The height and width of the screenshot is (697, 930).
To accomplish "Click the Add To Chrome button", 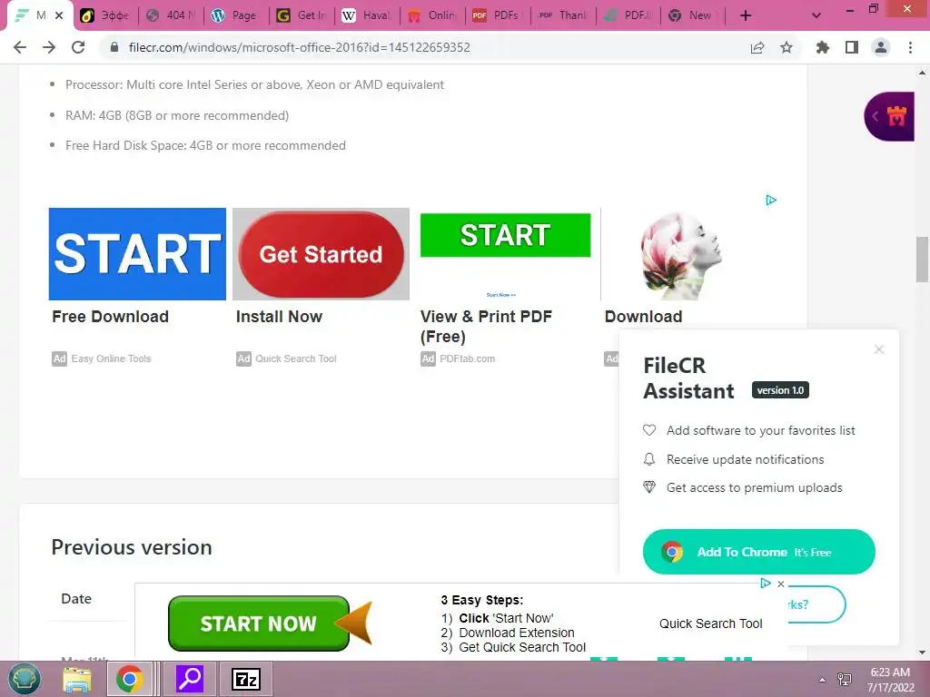I will (758, 552).
